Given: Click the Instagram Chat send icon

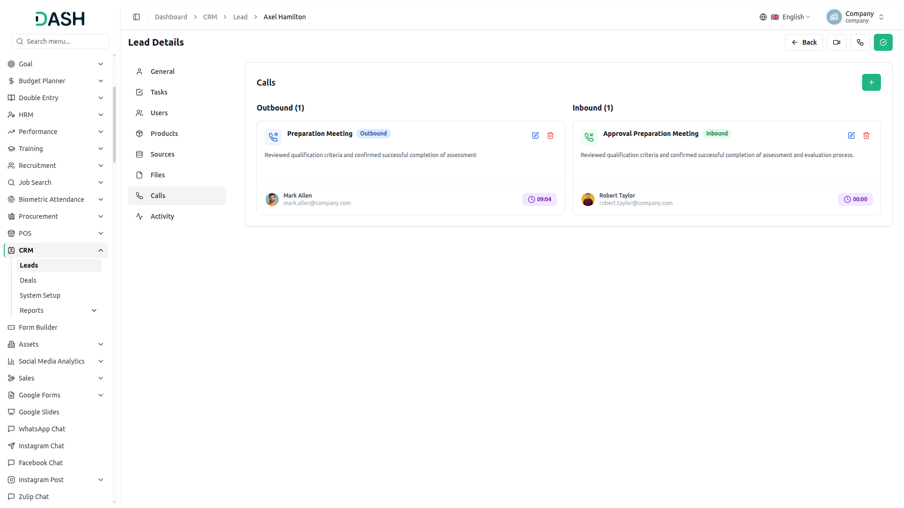Looking at the screenshot, I should [x=11, y=446].
